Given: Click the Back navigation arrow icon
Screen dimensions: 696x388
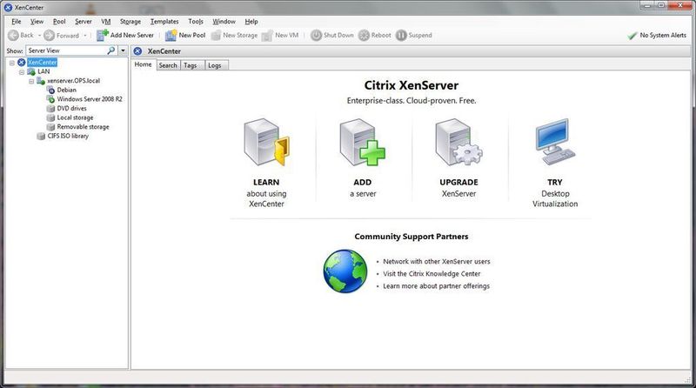Looking at the screenshot, I should coord(13,35).
